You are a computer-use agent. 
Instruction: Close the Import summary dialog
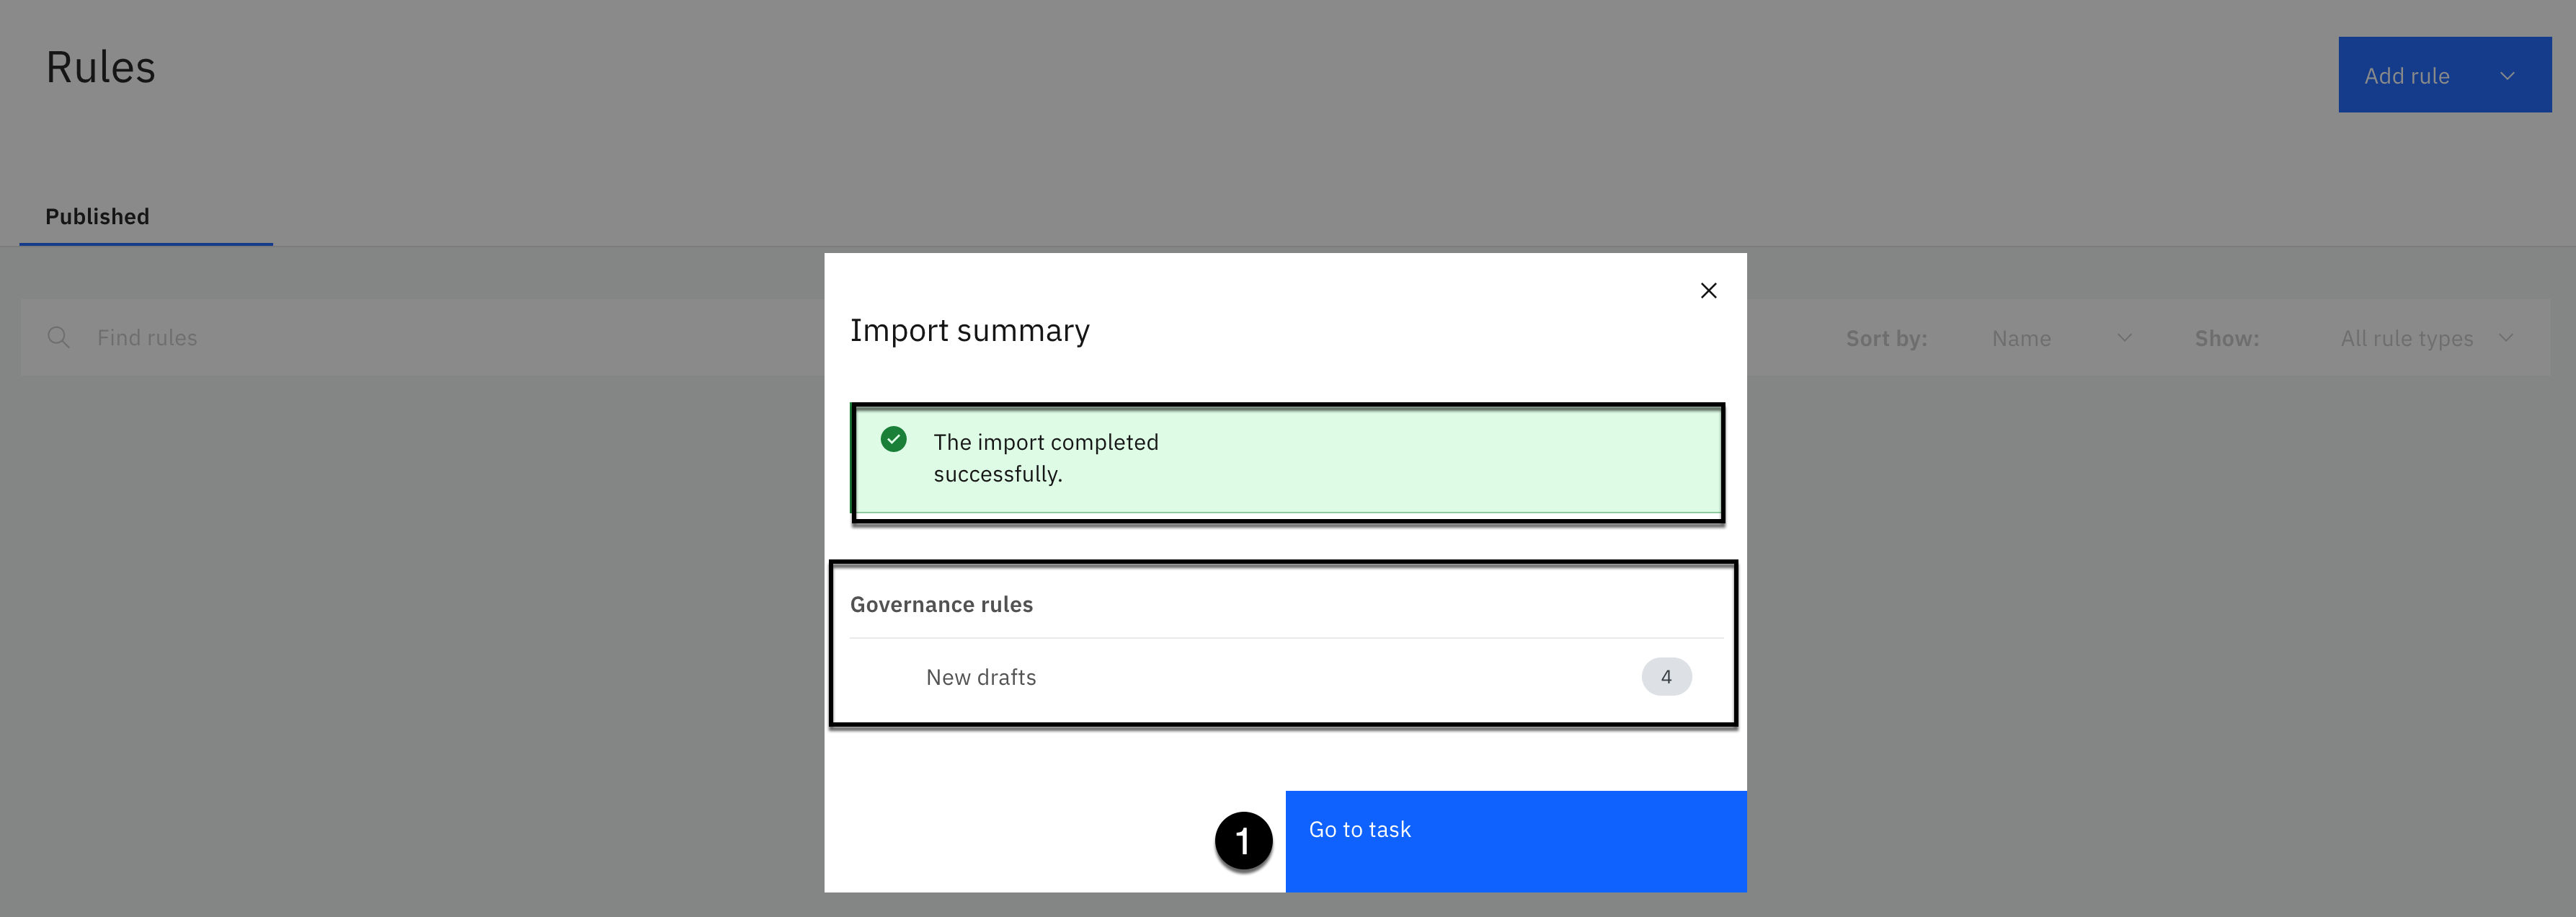pos(1708,291)
